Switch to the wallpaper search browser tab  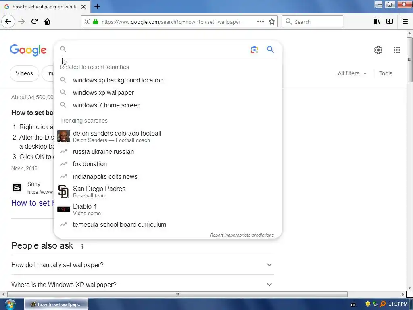click(45, 7)
